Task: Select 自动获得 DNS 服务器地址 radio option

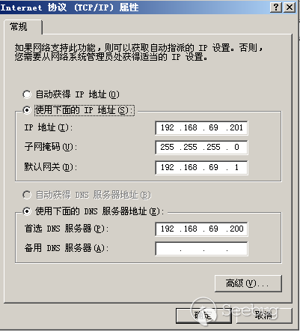Action: pos(27,195)
